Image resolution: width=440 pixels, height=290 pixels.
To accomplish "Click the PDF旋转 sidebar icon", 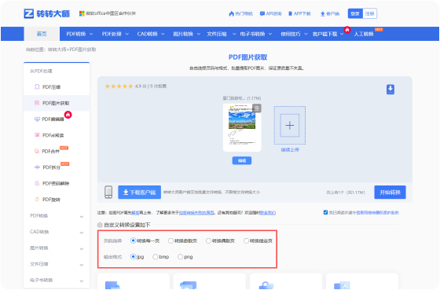I will [x=37, y=200].
